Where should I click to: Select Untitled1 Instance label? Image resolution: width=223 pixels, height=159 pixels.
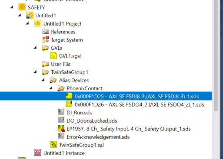[64, 153]
